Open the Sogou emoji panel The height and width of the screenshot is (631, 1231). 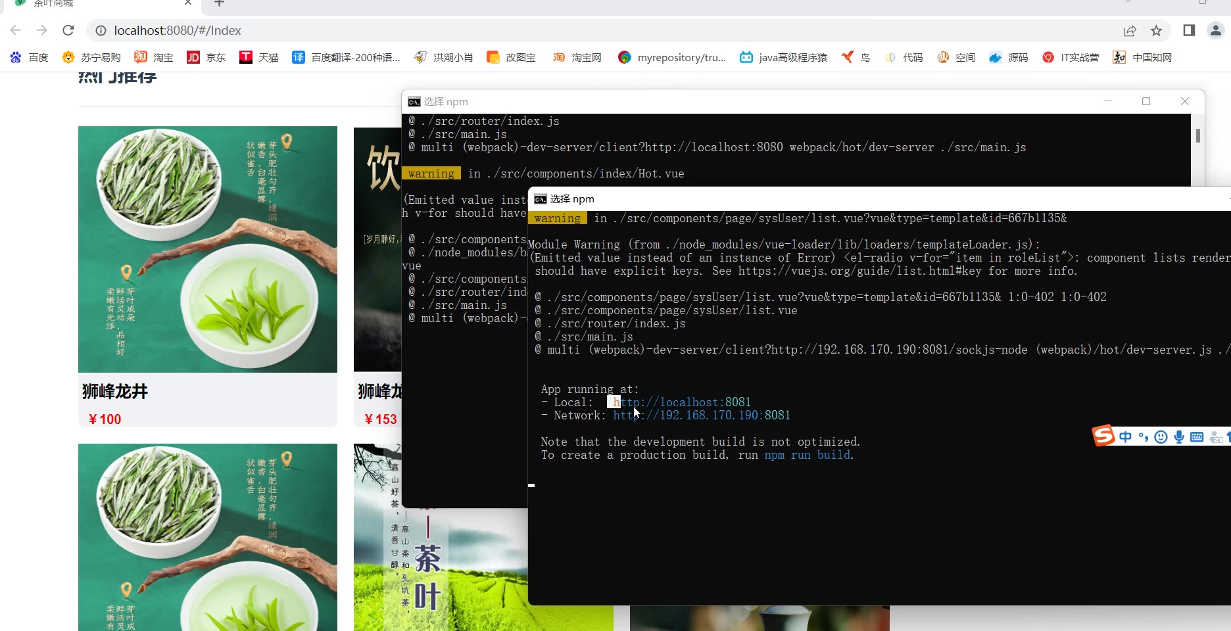tap(1161, 437)
